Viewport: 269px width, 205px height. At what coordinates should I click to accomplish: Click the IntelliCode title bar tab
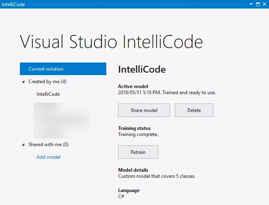coord(13,4)
